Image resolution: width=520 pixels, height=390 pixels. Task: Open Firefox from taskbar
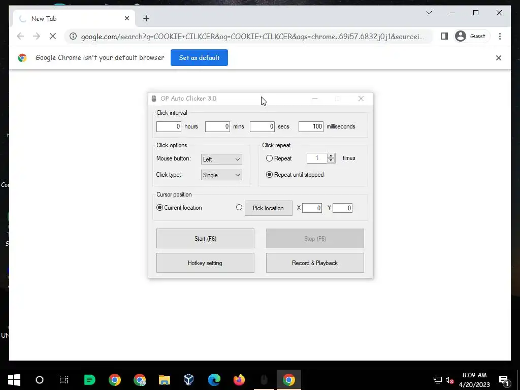[x=239, y=380]
